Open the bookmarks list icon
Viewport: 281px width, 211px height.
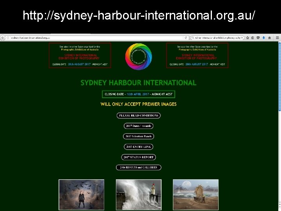point(253,38)
